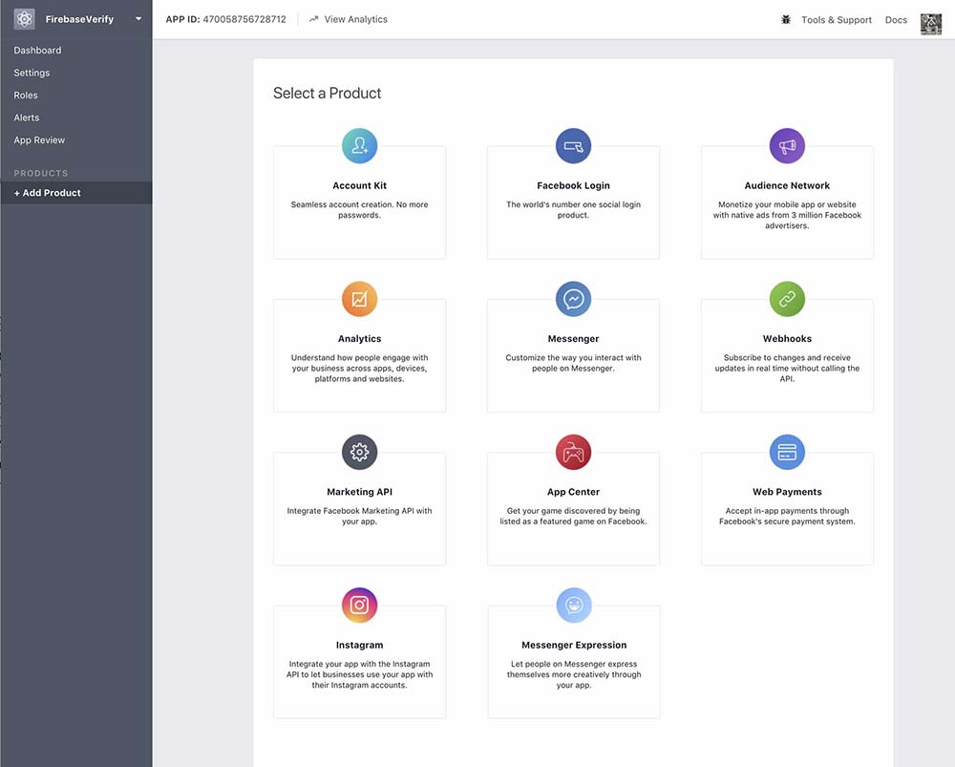Click the Web Payments card icon
The width and height of the screenshot is (955, 767).
click(787, 452)
